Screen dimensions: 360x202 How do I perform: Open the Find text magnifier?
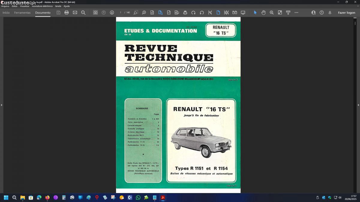click(83, 13)
